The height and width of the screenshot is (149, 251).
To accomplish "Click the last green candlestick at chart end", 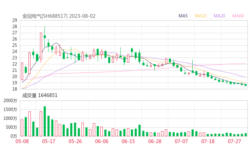I will (246, 85).
